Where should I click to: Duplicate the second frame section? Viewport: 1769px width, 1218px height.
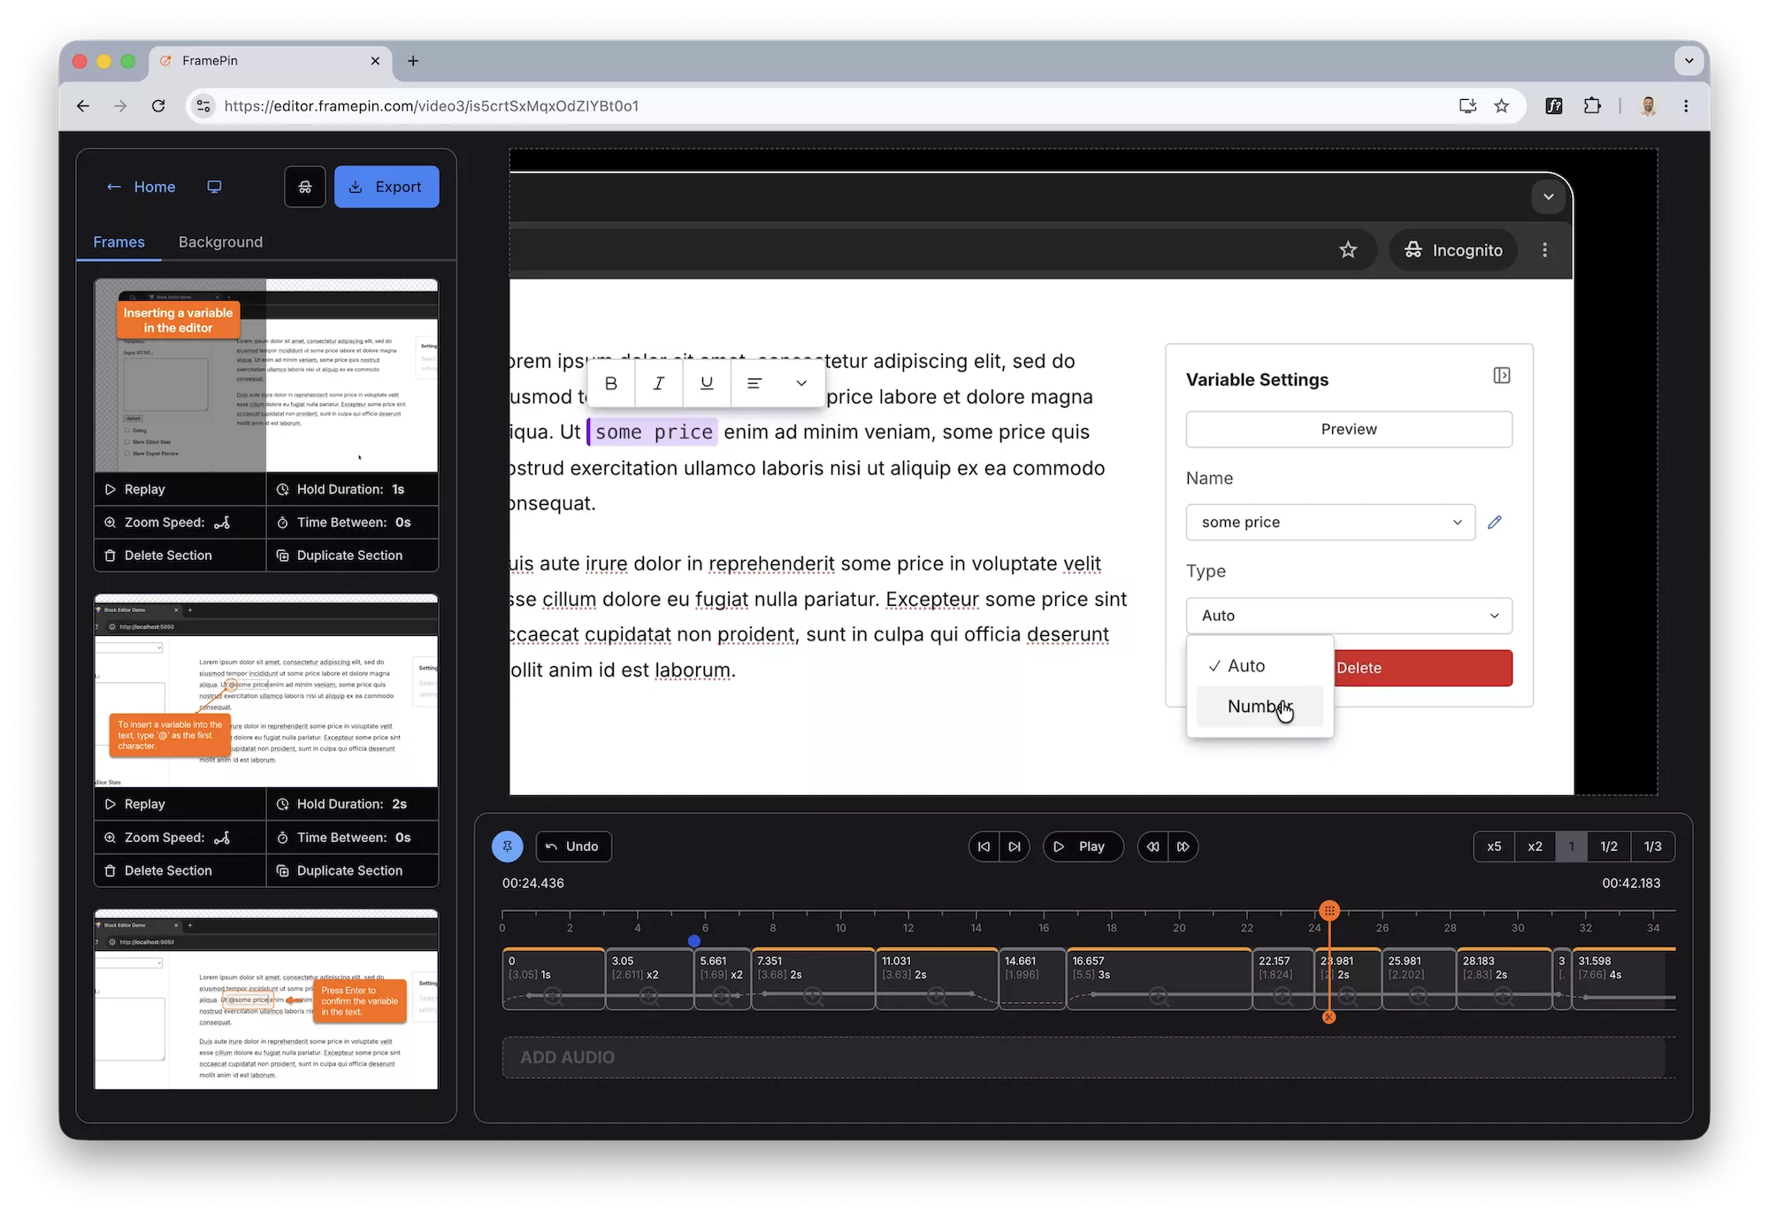pos(352,870)
